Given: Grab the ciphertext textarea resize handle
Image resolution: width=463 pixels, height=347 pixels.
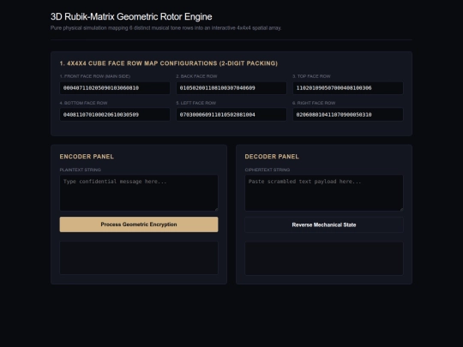Looking at the screenshot, I should click(x=401, y=210).
